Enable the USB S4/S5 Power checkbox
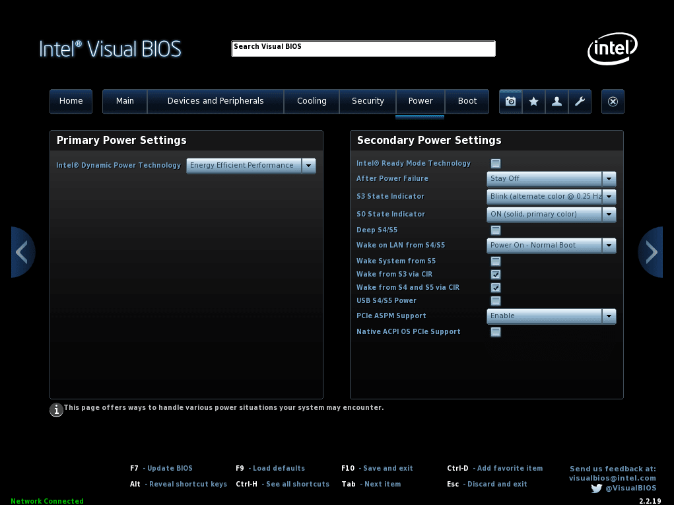Viewport: 674px width, 505px height. [496, 301]
